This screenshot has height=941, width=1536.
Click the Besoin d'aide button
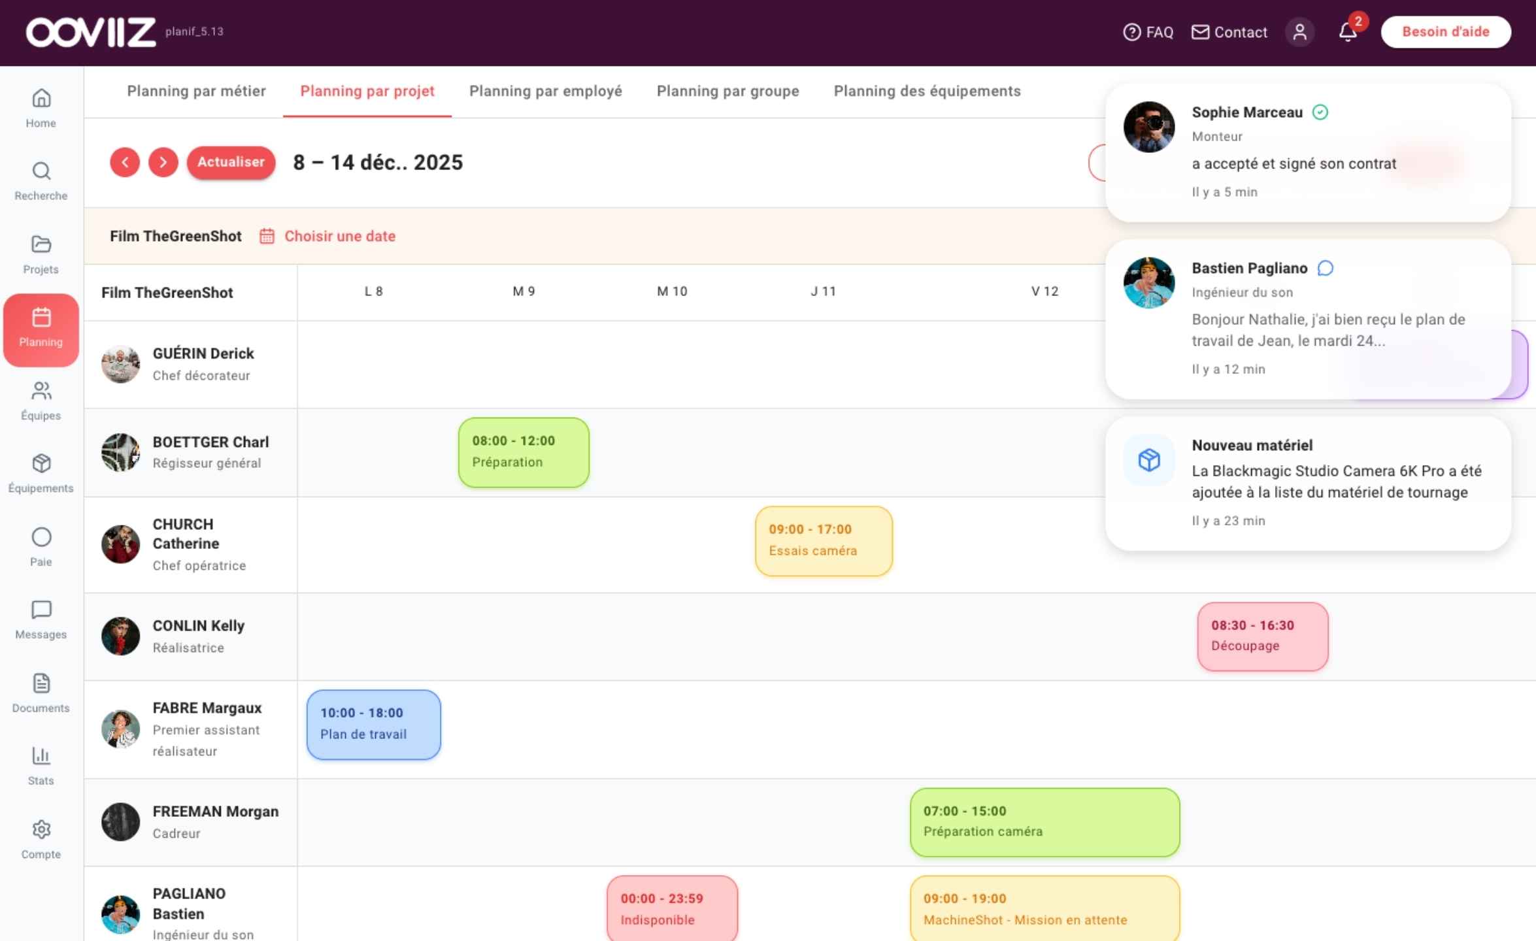click(x=1445, y=32)
